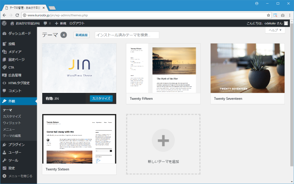
Task: Select the Twenty Sixteen theme thumbnail
Action: [79, 139]
